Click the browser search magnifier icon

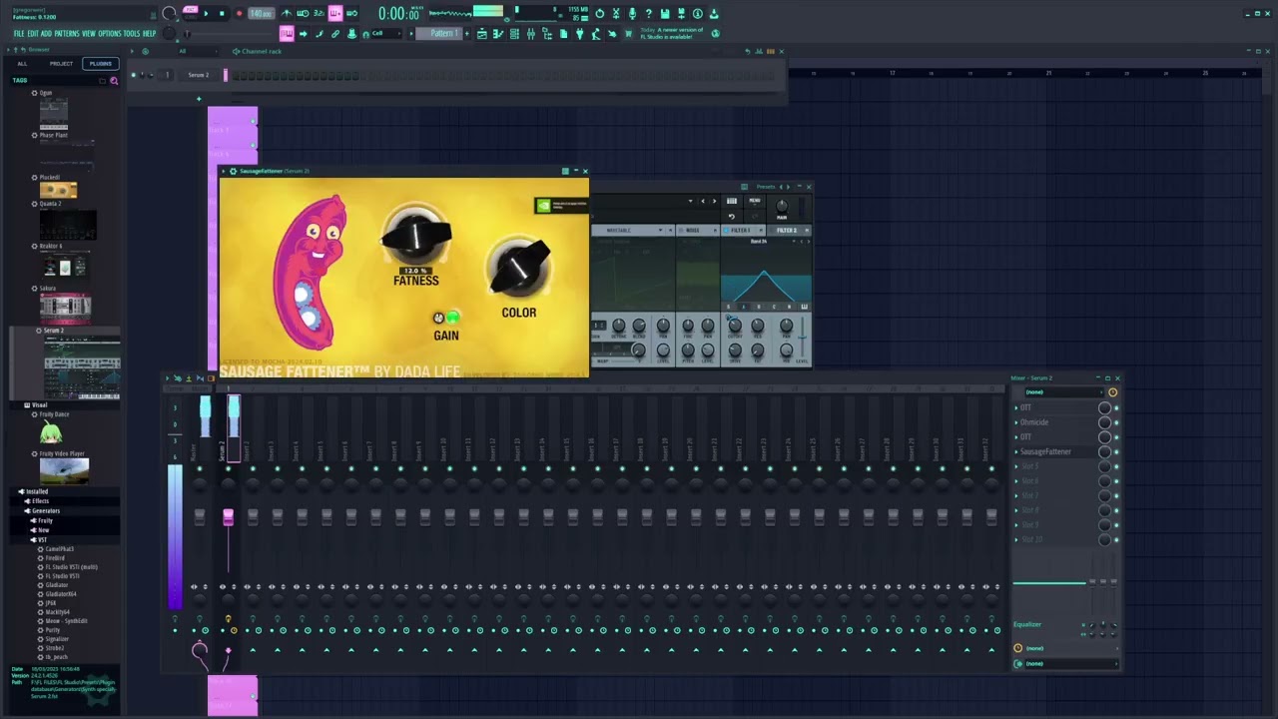click(x=114, y=80)
